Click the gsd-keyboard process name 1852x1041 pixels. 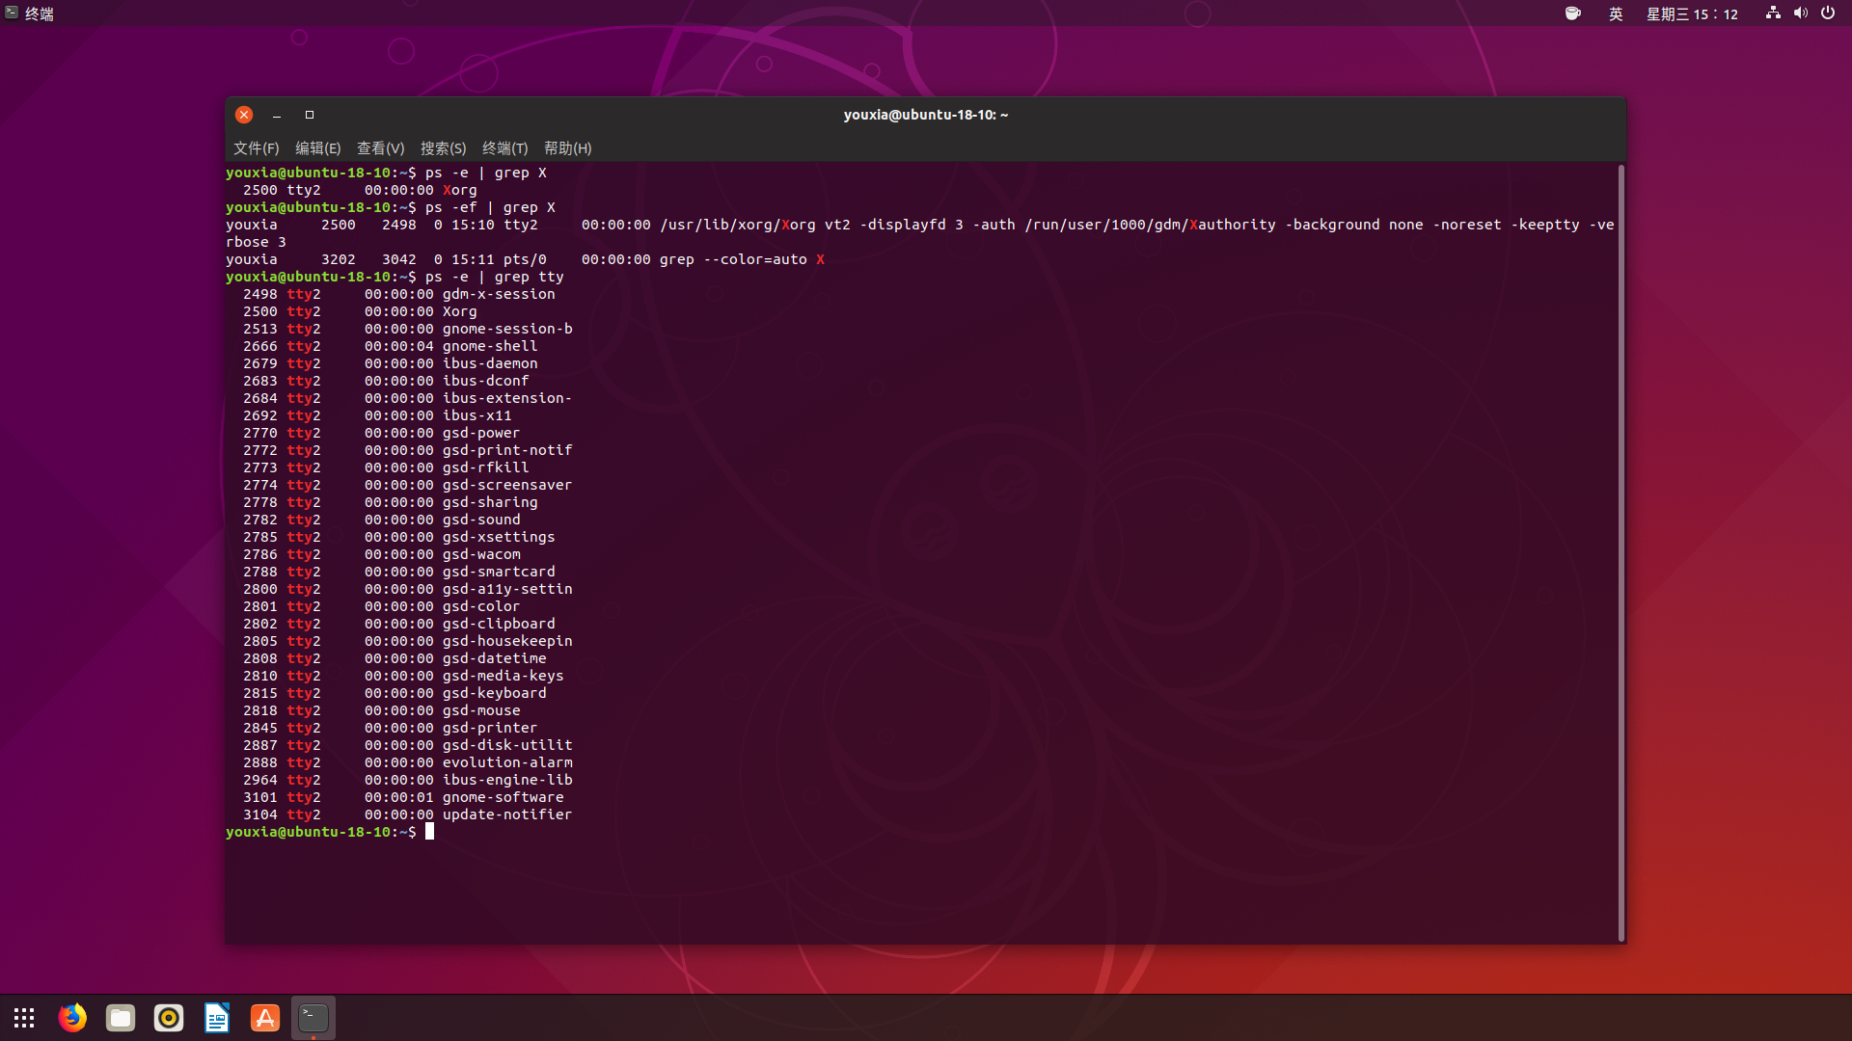tap(494, 693)
